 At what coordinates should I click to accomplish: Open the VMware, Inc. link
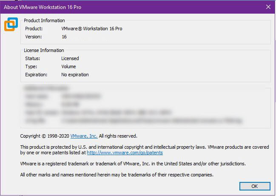coord(84,136)
